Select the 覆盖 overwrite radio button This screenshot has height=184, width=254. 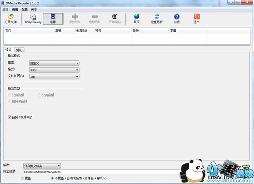point(22,178)
